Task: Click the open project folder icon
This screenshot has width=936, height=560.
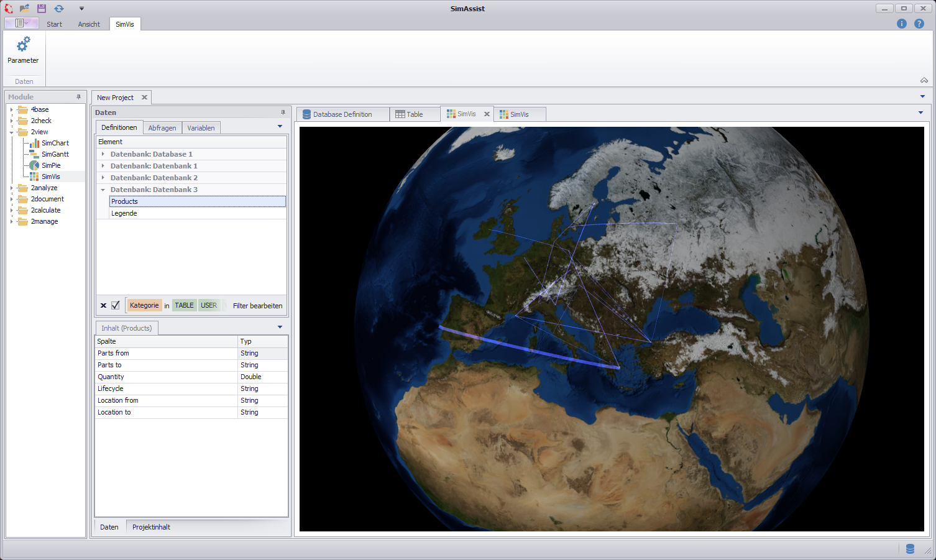Action: 25,9
